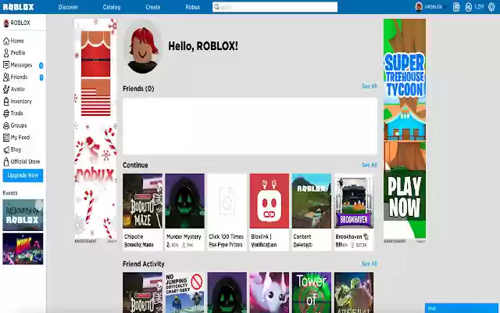Click See All next to Friend Activity
Viewport: 500px width, 313px height.
[370, 264]
